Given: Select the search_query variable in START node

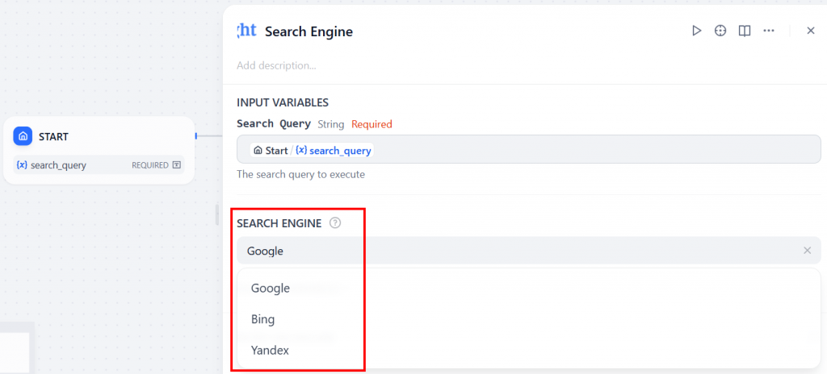Looking at the screenshot, I should tap(58, 165).
